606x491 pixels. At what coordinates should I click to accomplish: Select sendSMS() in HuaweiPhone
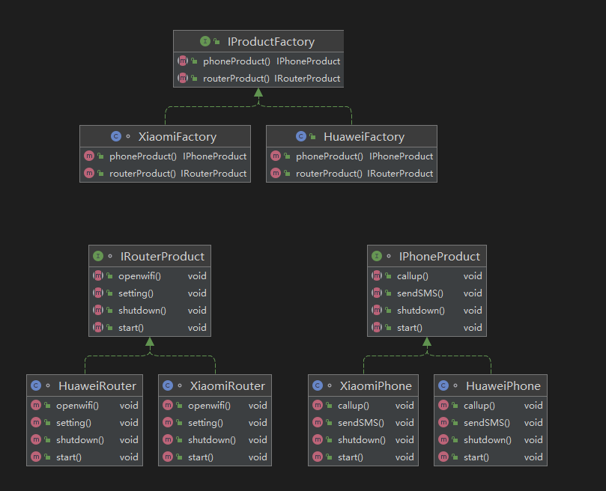pyautogui.click(x=491, y=423)
